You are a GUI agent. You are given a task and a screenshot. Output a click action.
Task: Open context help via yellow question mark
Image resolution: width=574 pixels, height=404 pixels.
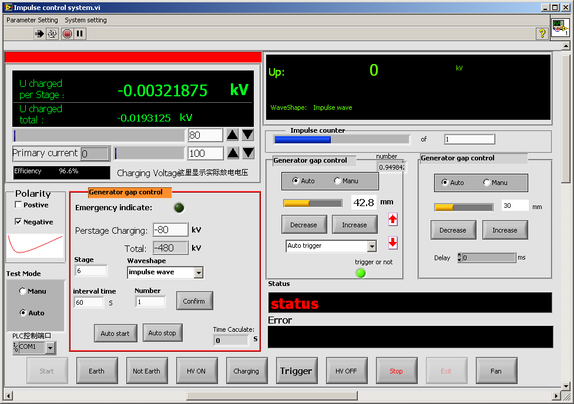click(542, 34)
